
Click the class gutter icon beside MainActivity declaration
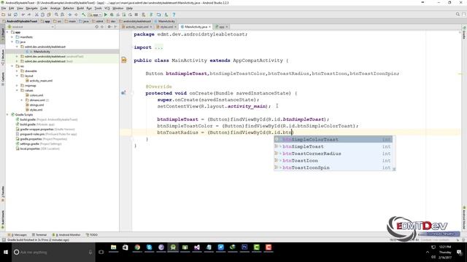click(x=124, y=60)
